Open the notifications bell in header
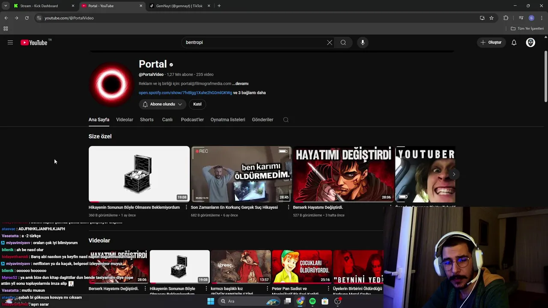 pos(514,42)
